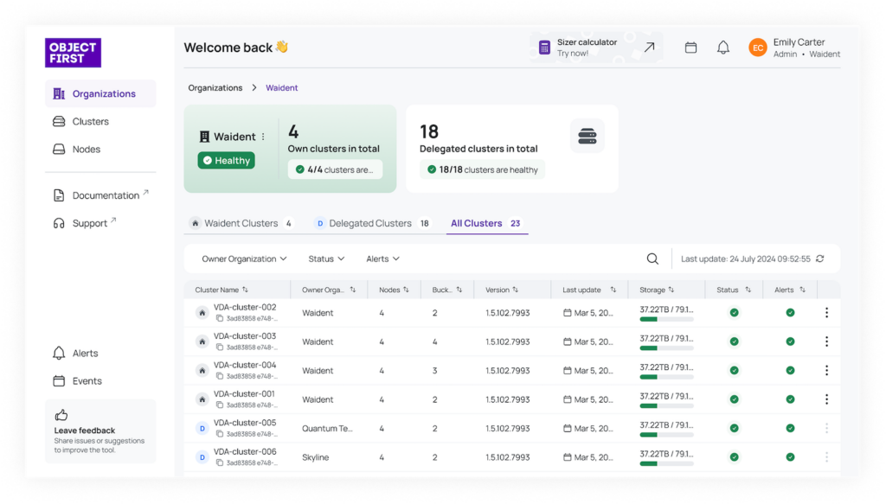The height and width of the screenshot is (504, 886).
Task: Sort by the Version column
Action: point(502,290)
